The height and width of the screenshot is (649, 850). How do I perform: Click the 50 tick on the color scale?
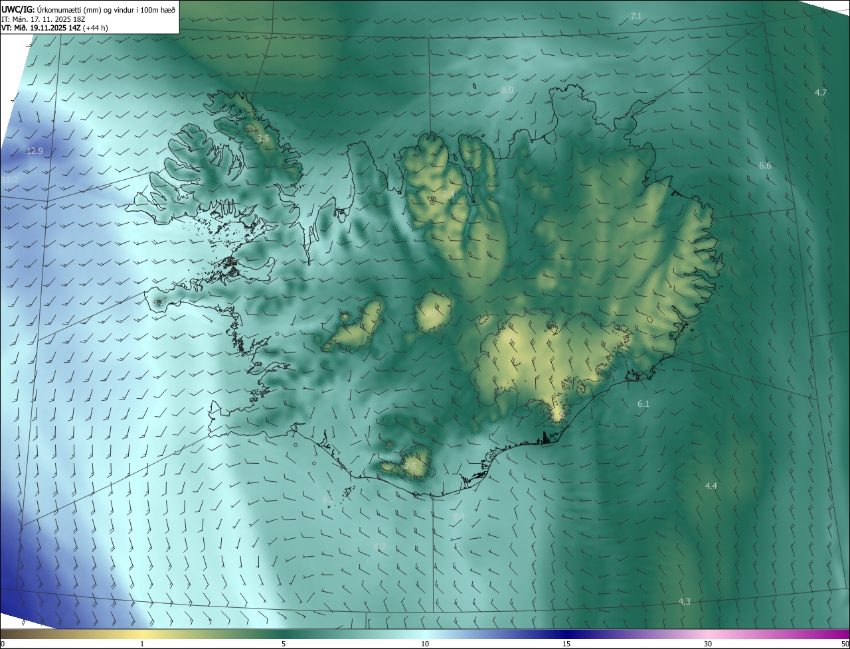click(845, 644)
